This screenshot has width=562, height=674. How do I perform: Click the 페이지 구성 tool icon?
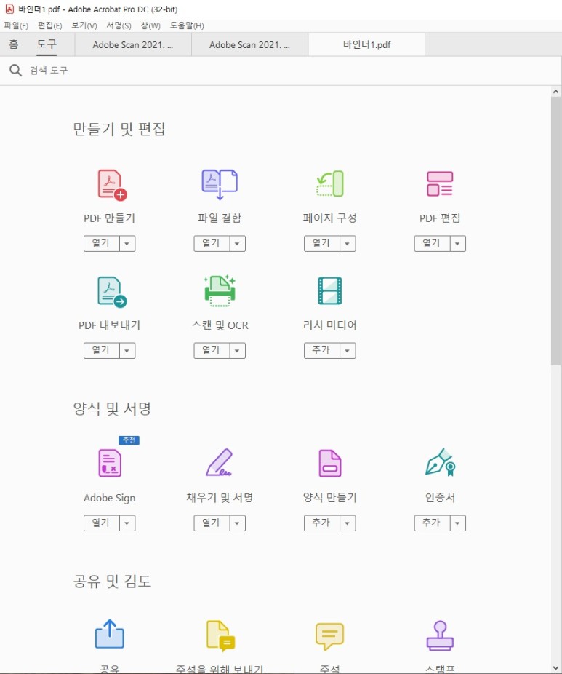pos(330,183)
